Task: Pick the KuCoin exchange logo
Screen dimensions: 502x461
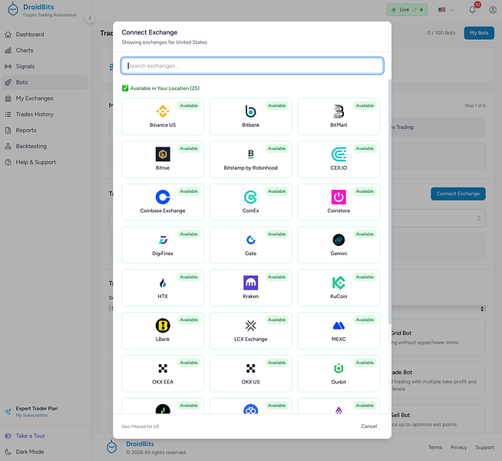Action: (339, 283)
